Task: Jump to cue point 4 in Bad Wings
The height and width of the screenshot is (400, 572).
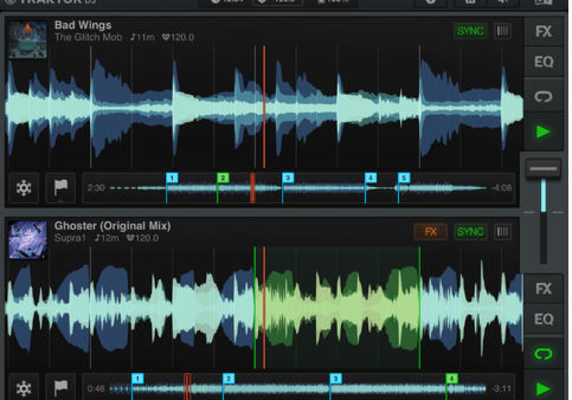Action: (x=370, y=178)
